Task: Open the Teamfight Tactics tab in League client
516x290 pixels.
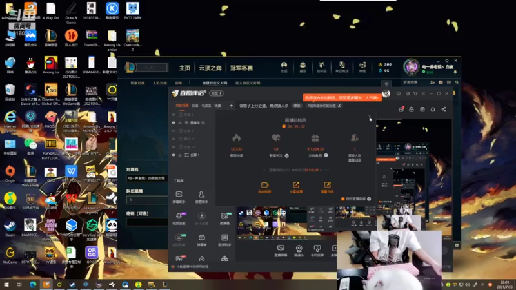Action: (210, 68)
